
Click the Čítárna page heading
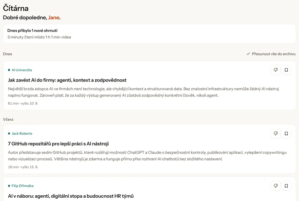click(16, 8)
